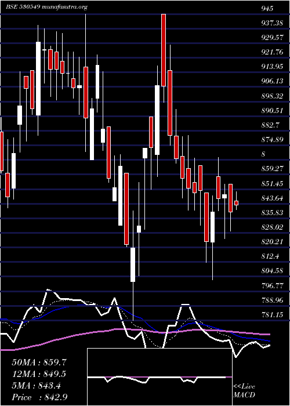Click the 898.32 price label
The height and width of the screenshot is (406, 290).
tap(272, 96)
